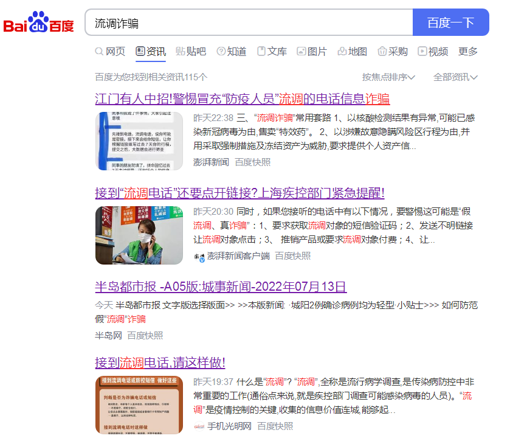Click the 澎湃新闻客户端 source icon
This screenshot has height=444, width=527.
click(x=199, y=257)
